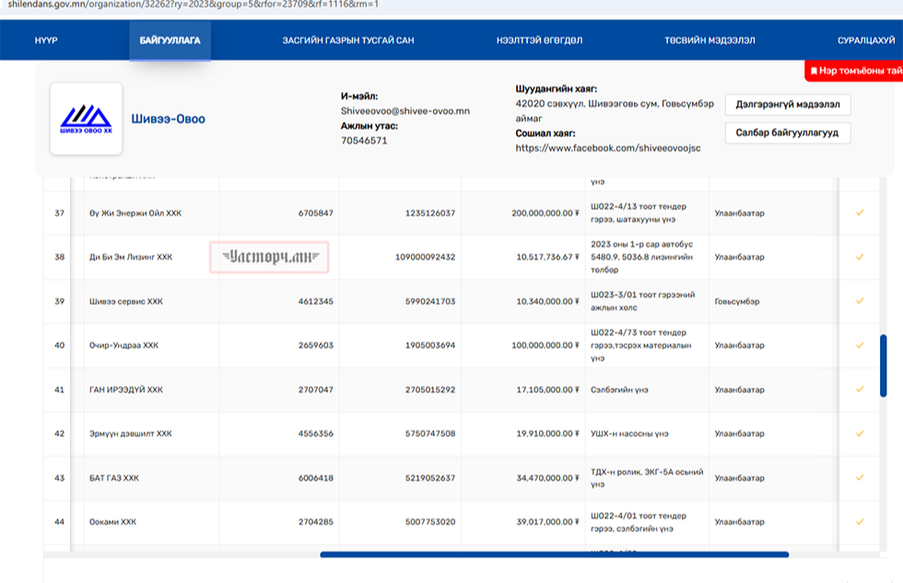Select company name Оу Жи Энержи Ойл ХХК
This screenshot has height=583, width=903.
[x=135, y=213]
